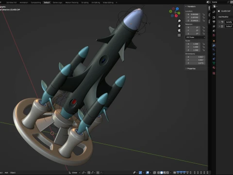
Task: Open the Compositing workspace tab
Action: [36, 2]
